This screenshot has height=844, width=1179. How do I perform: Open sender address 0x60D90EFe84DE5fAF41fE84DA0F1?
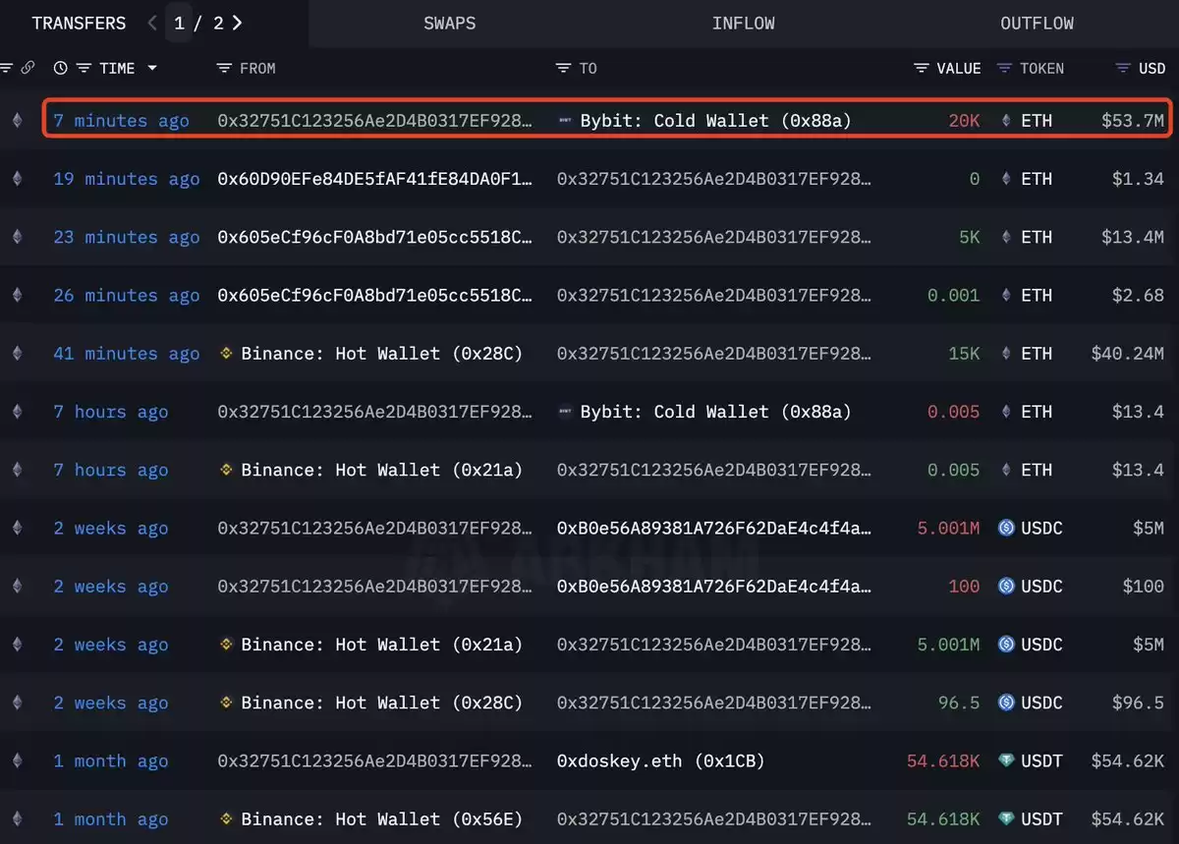[375, 179]
